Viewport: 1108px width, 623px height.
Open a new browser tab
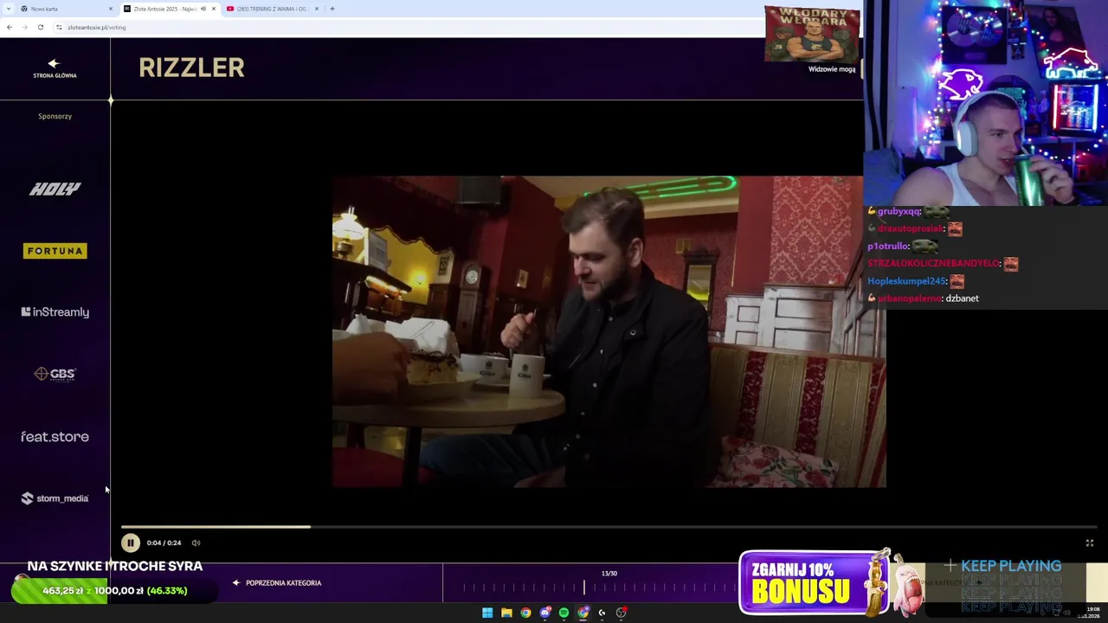pyautogui.click(x=332, y=9)
